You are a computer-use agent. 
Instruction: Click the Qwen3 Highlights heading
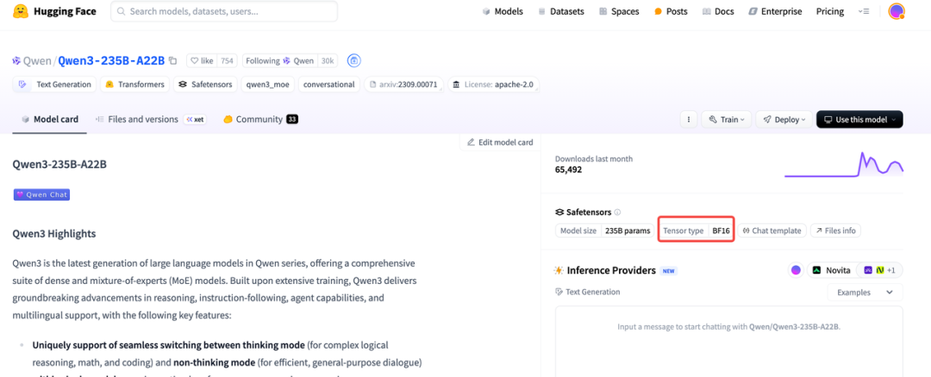click(x=54, y=233)
